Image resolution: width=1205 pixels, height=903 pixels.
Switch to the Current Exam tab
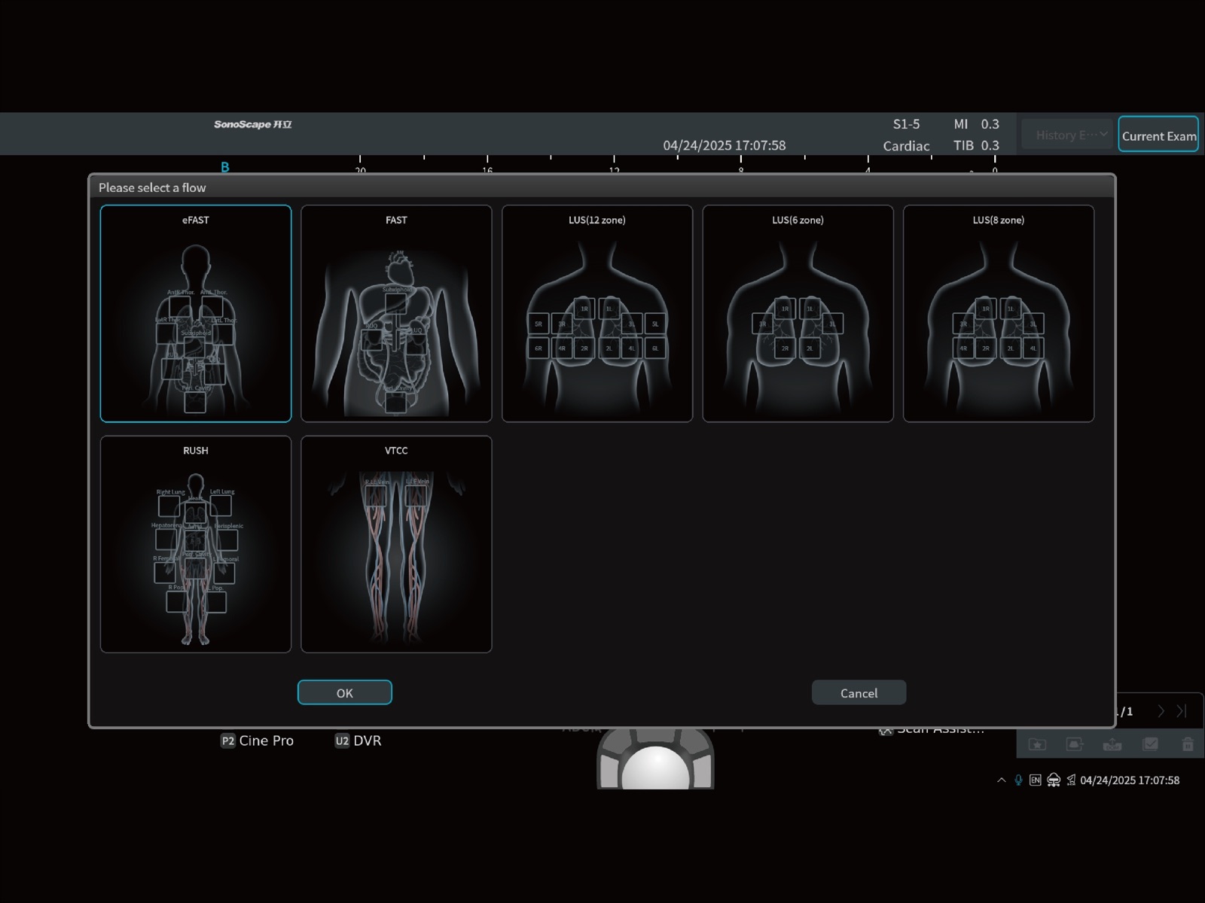coord(1158,135)
